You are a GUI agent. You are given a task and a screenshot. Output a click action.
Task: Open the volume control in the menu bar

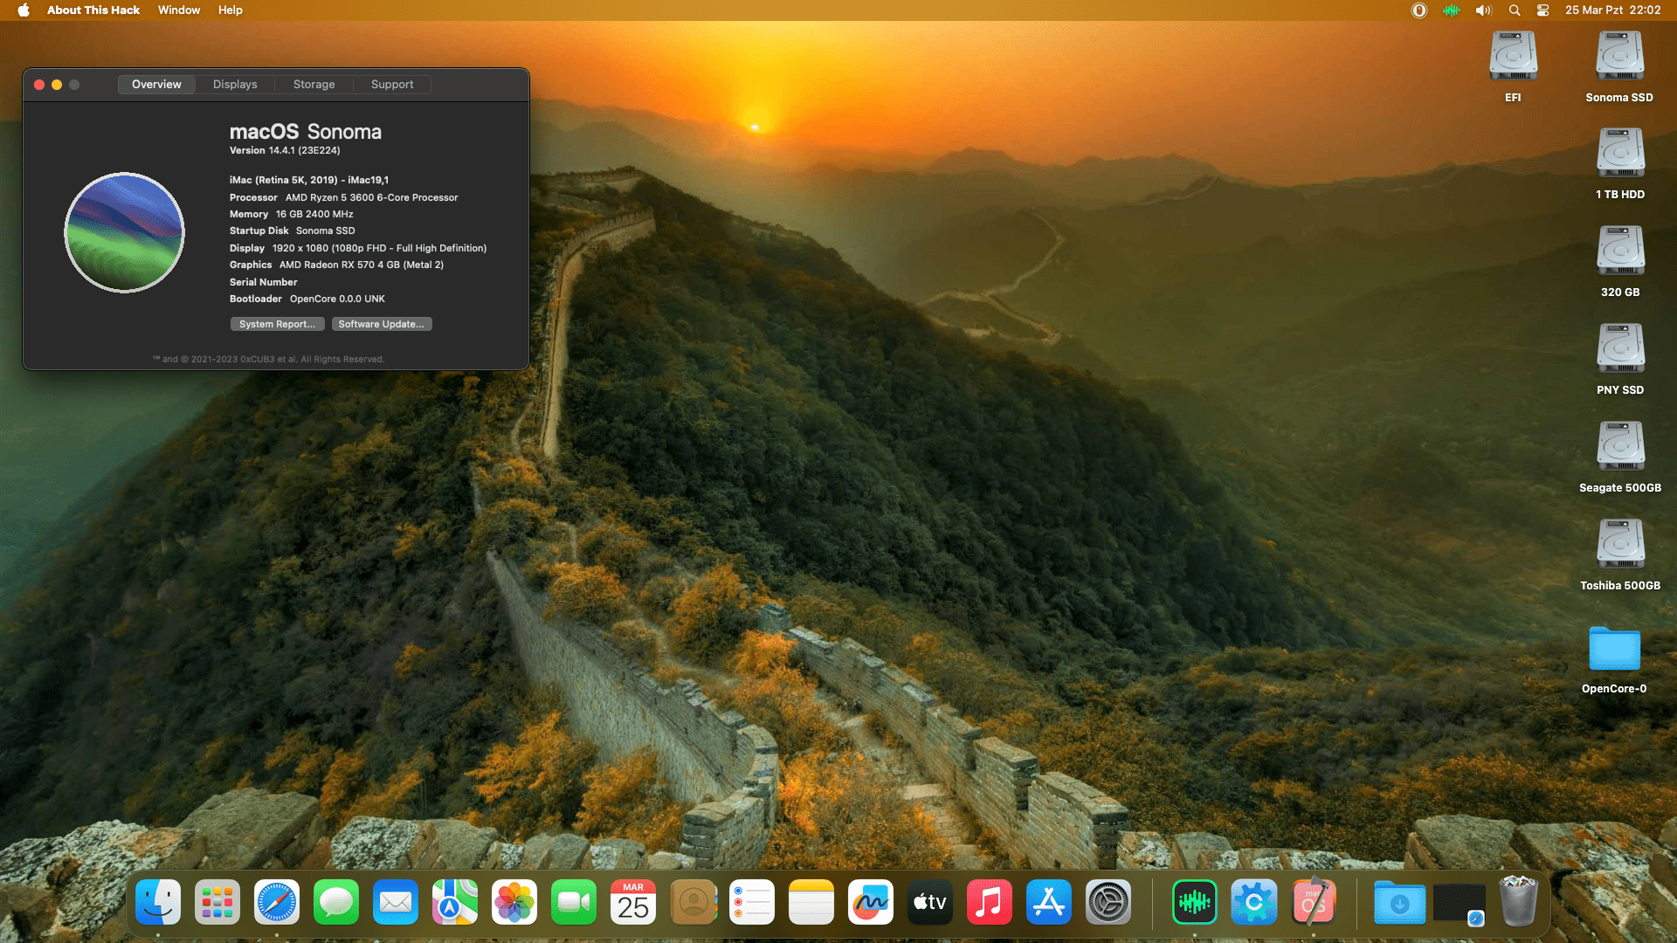[1483, 10]
